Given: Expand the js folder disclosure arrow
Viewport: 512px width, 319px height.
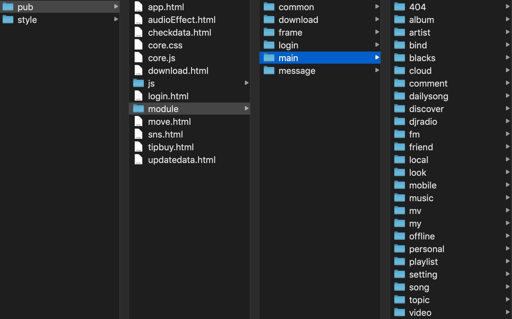Looking at the screenshot, I should click(246, 83).
